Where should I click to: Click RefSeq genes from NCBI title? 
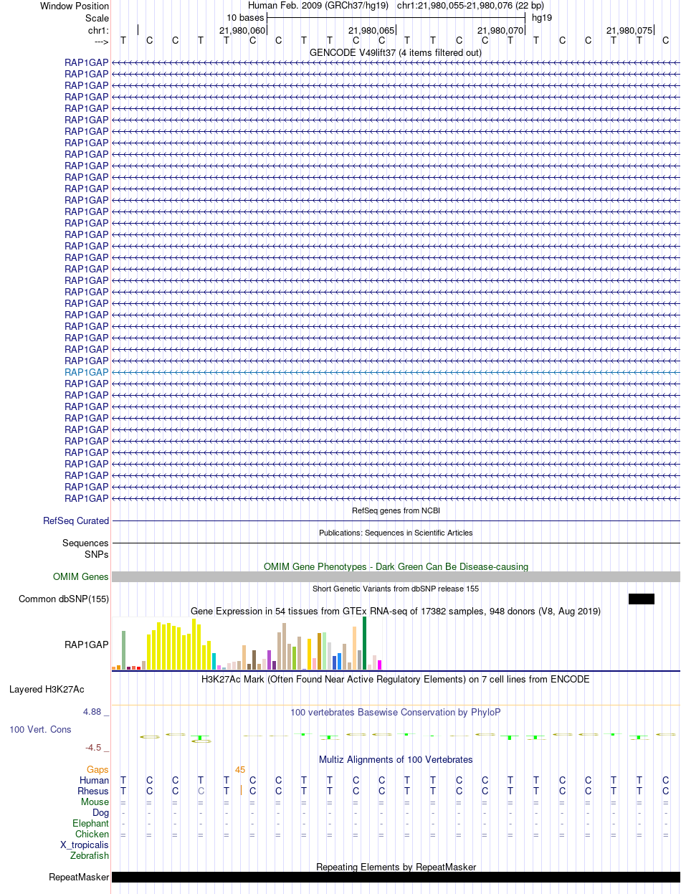(x=396, y=510)
